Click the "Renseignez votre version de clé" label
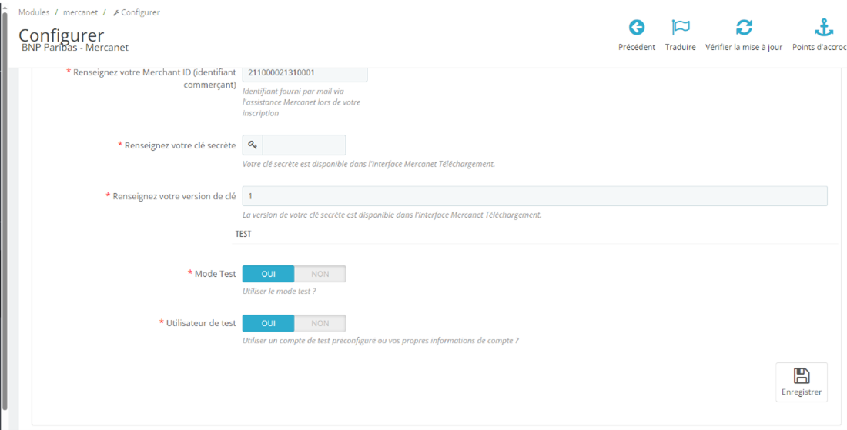The height and width of the screenshot is (430, 847). point(174,196)
